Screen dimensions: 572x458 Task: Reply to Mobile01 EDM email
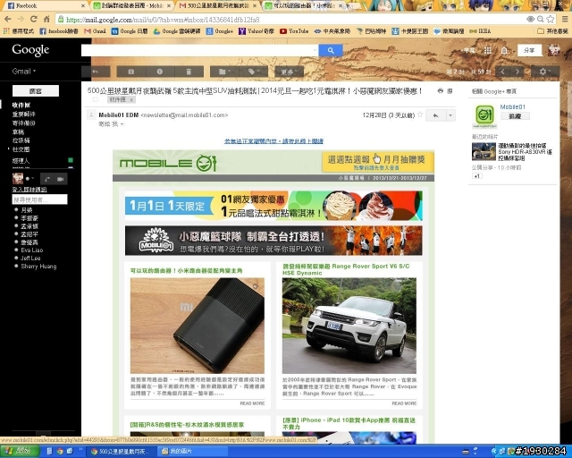point(435,115)
